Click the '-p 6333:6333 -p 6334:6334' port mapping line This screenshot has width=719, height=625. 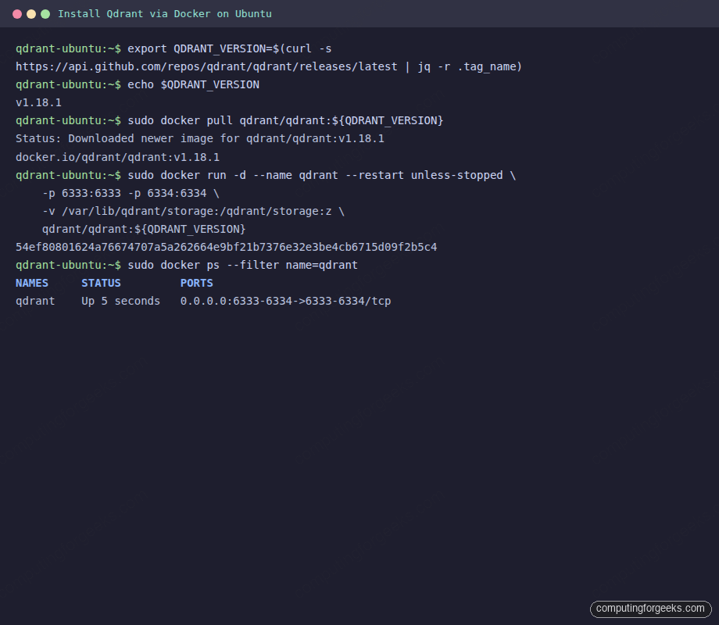pos(131,193)
